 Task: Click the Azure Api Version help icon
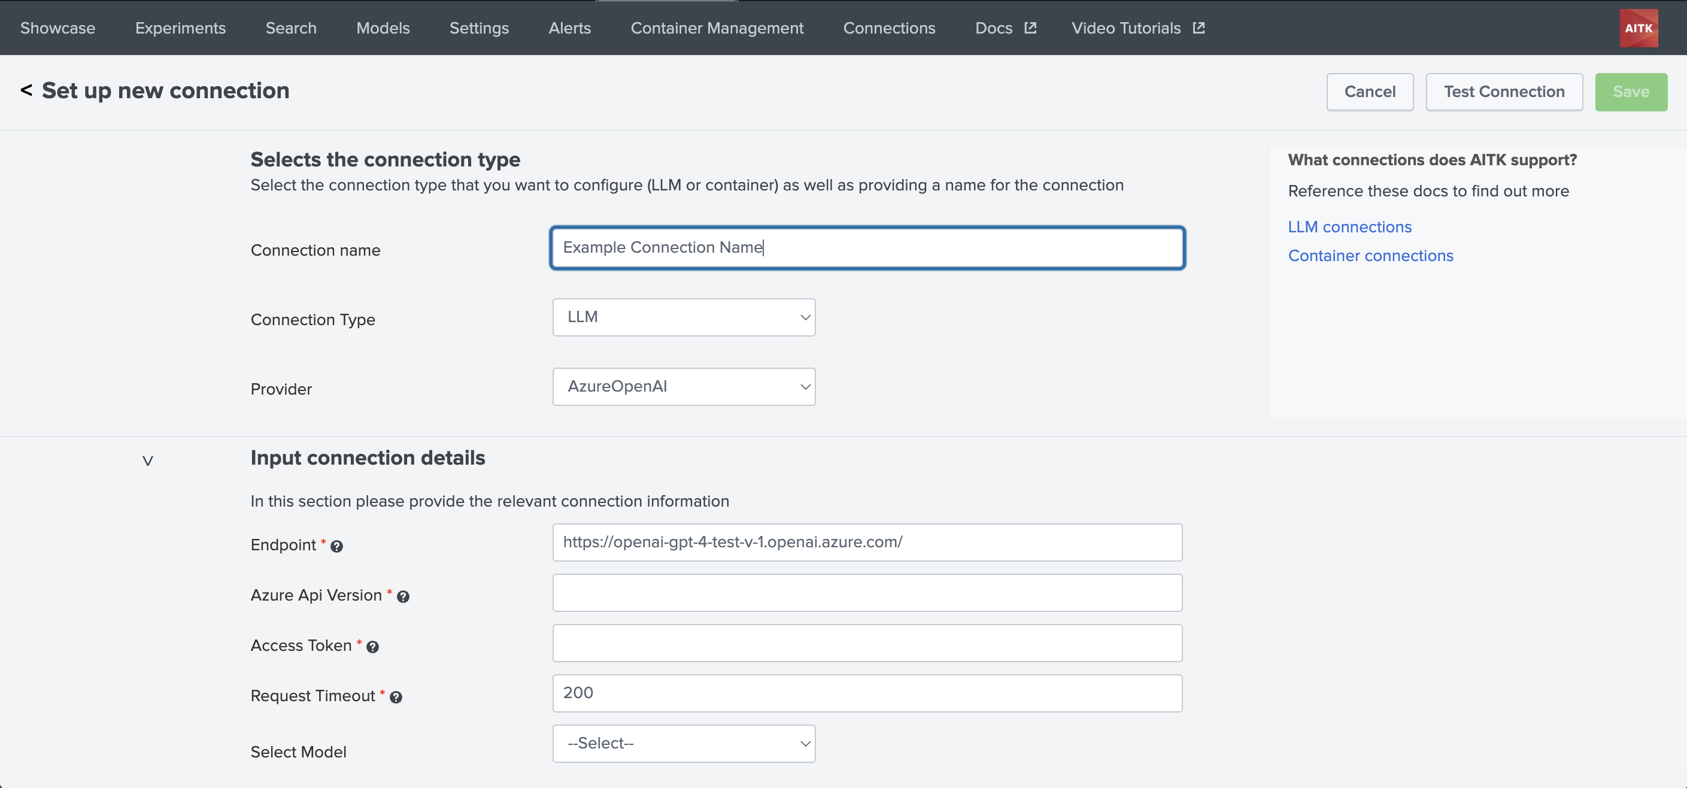(403, 596)
